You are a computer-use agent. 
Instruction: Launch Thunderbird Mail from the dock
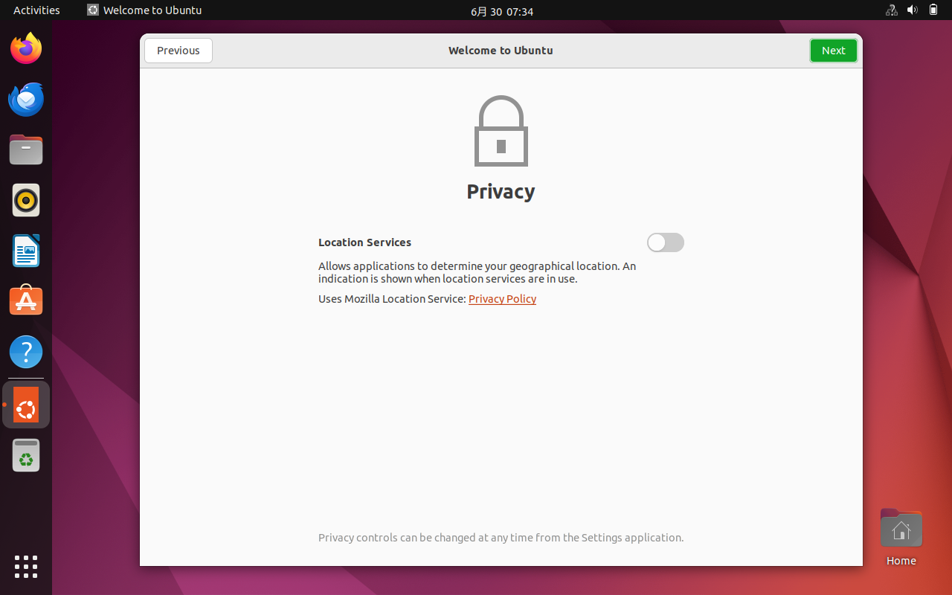(26, 100)
